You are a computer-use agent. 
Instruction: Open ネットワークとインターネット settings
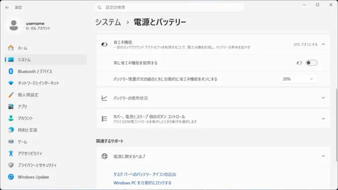pos(46,83)
